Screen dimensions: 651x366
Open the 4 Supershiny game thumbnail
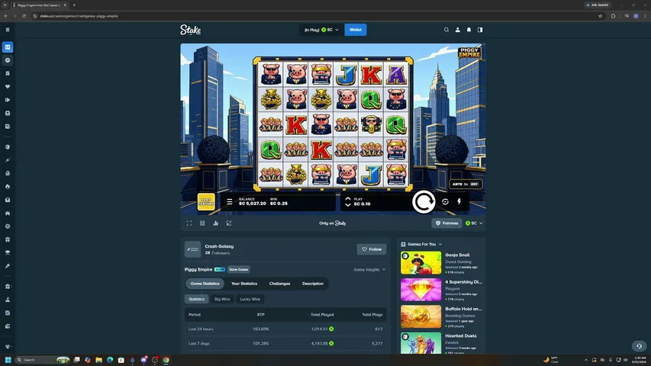pyautogui.click(x=421, y=290)
